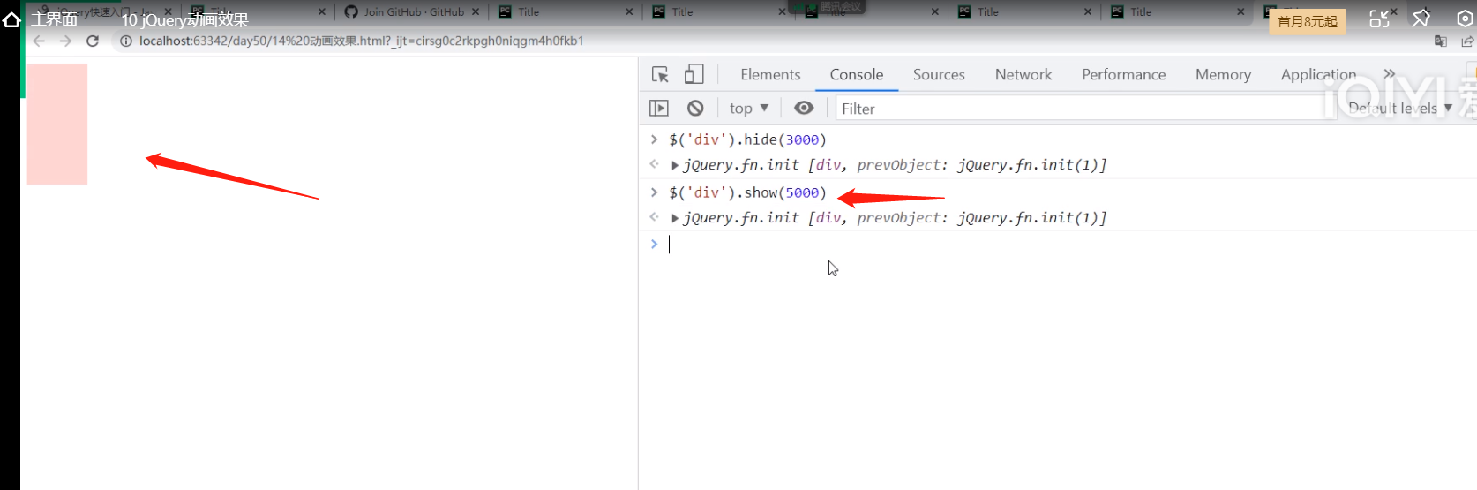The image size is (1477, 490).
Task: Click the localhost URL address bar
Action: click(361, 41)
